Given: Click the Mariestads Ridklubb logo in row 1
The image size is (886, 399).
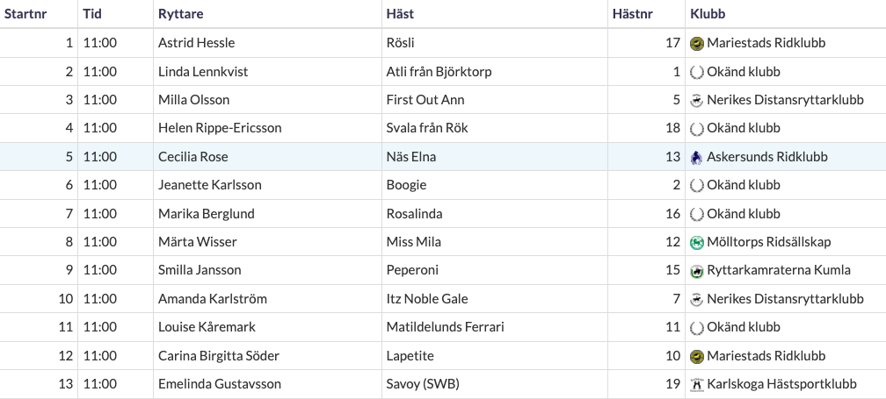Looking at the screenshot, I should click(x=697, y=43).
